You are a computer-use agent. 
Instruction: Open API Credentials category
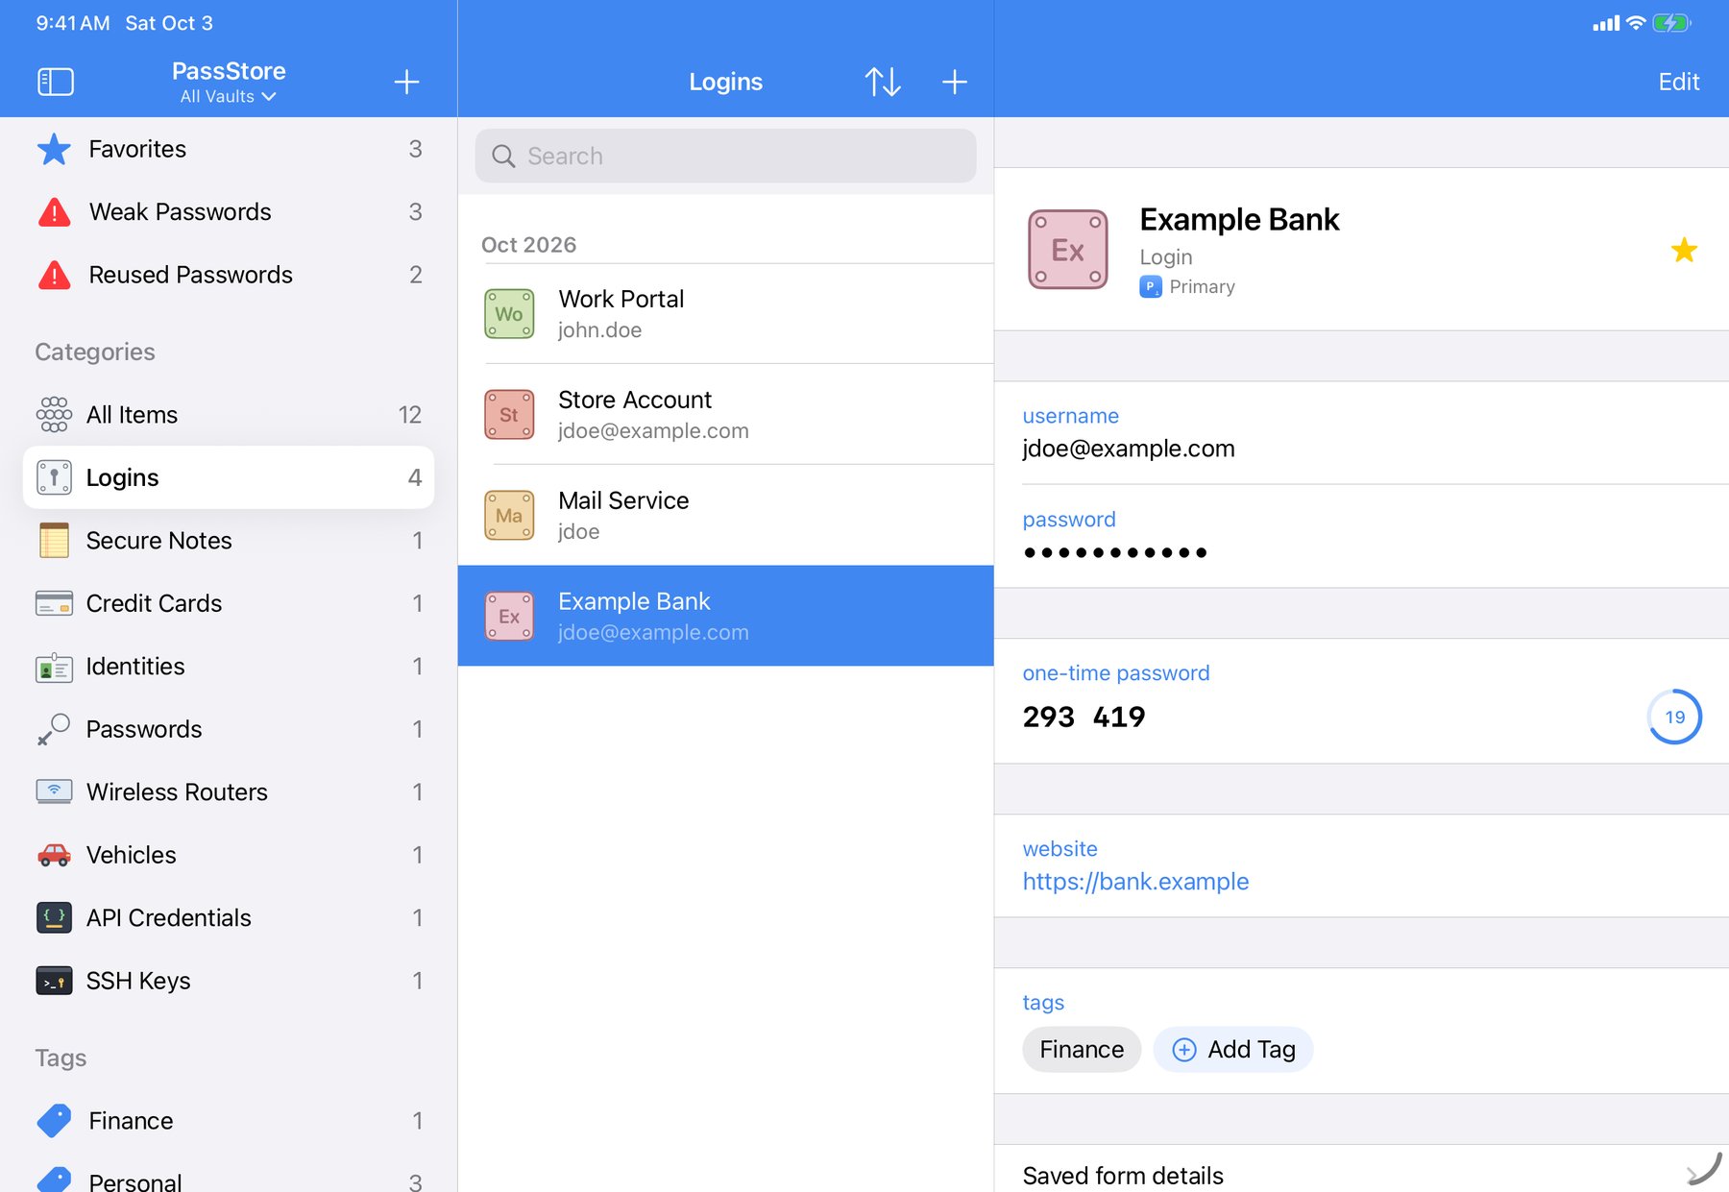(229, 918)
